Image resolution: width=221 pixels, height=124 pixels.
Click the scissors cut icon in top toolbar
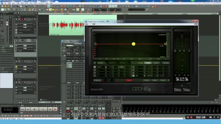click(18, 6)
